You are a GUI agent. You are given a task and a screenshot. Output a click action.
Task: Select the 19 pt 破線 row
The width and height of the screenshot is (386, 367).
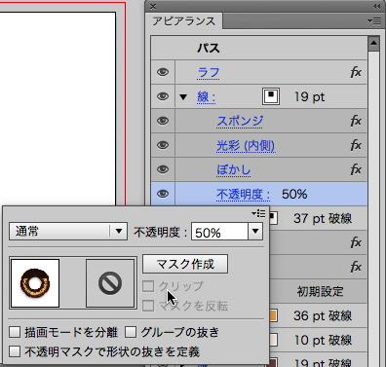tap(319, 361)
